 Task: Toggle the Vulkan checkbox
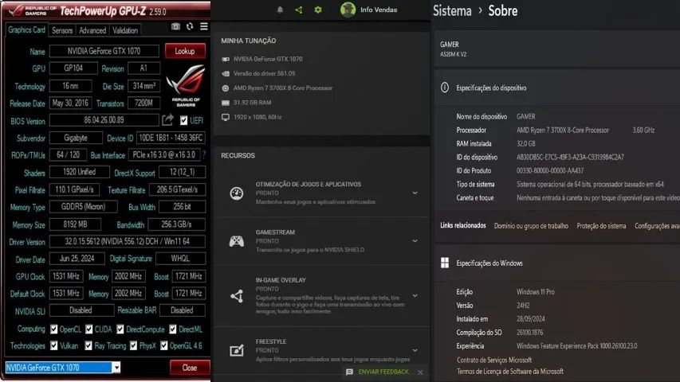[x=53, y=345]
